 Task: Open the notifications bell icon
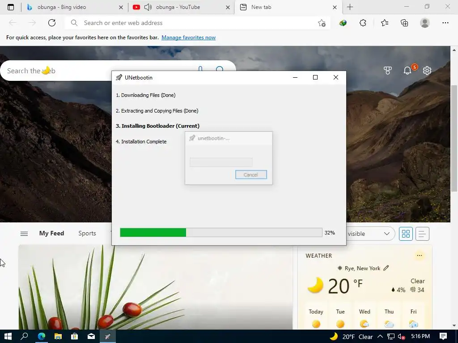point(407,70)
